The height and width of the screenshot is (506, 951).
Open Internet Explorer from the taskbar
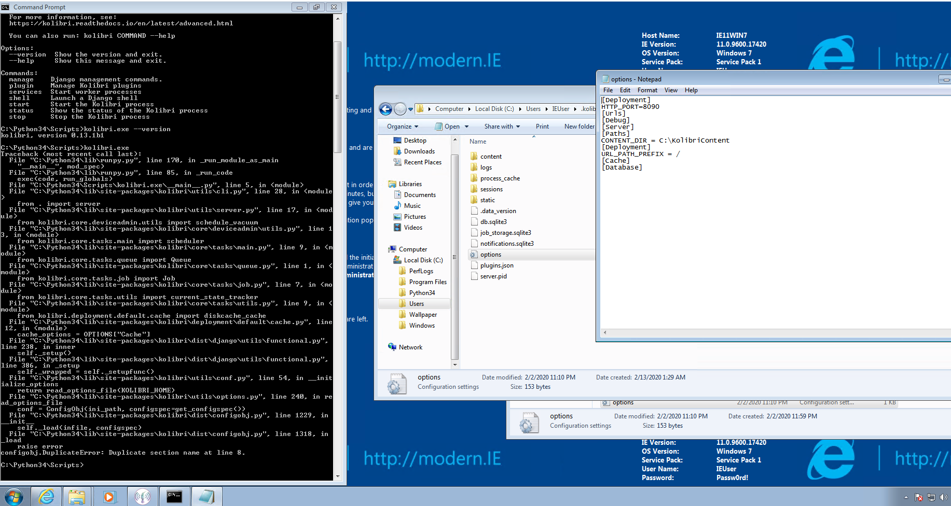tap(46, 496)
